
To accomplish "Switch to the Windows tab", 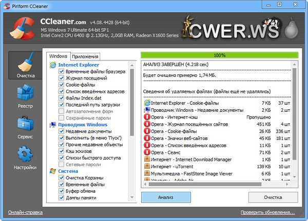I will (x=58, y=56).
